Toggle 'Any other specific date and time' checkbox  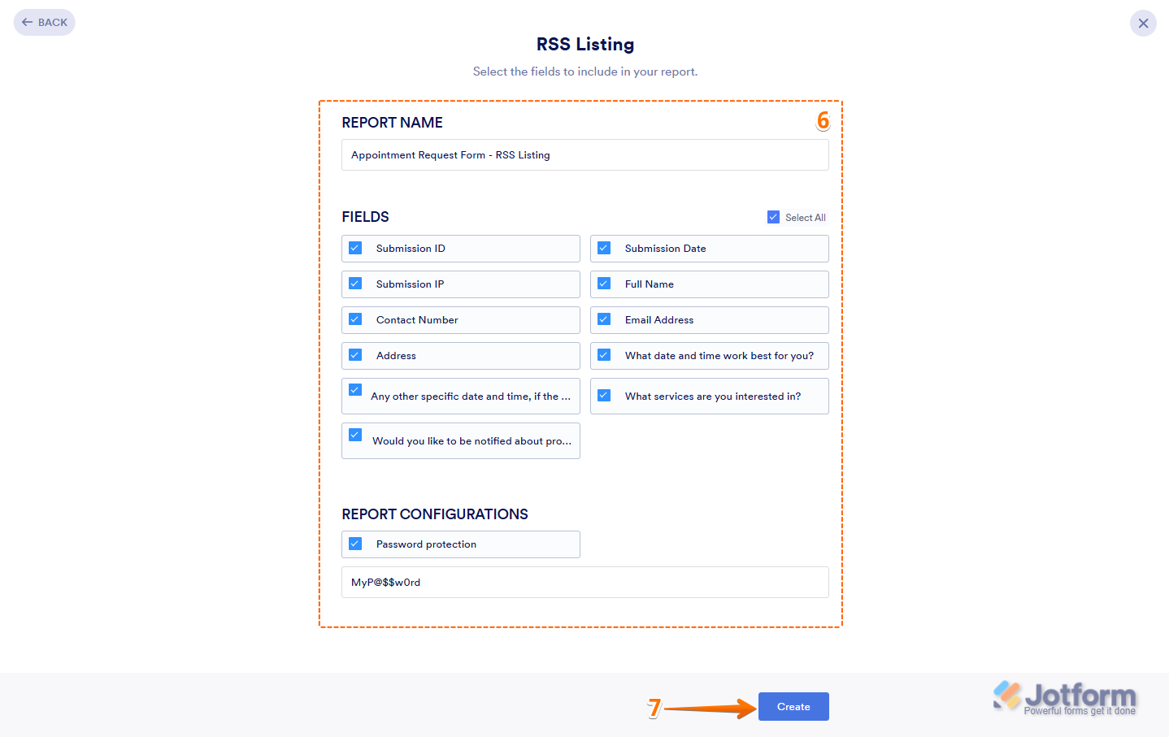tap(355, 390)
